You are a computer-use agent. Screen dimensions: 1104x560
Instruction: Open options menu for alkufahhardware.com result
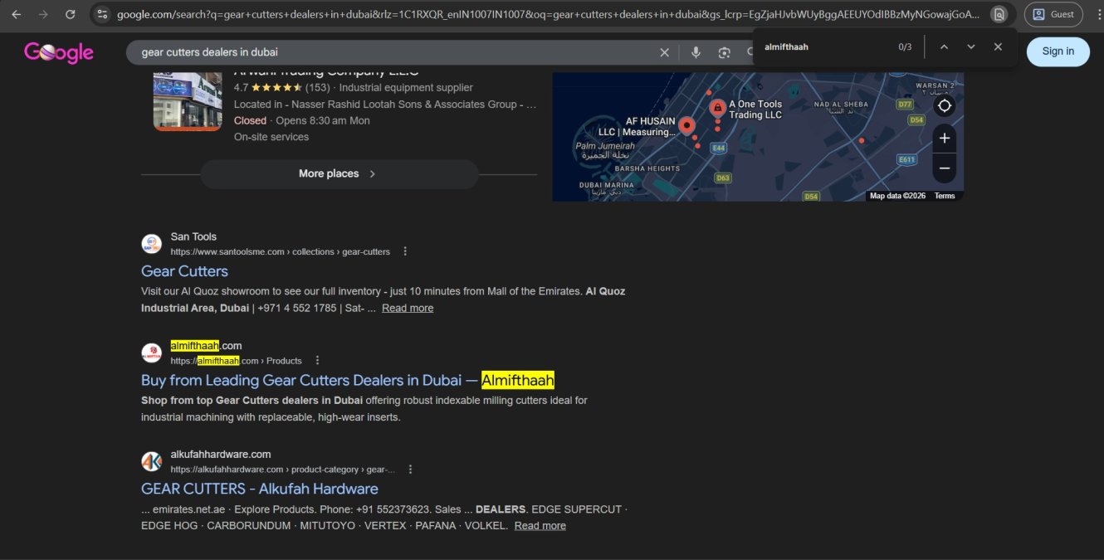pyautogui.click(x=410, y=470)
